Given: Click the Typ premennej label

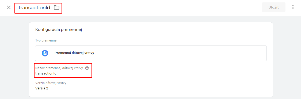Looking at the screenshot, I should tap(47, 40).
